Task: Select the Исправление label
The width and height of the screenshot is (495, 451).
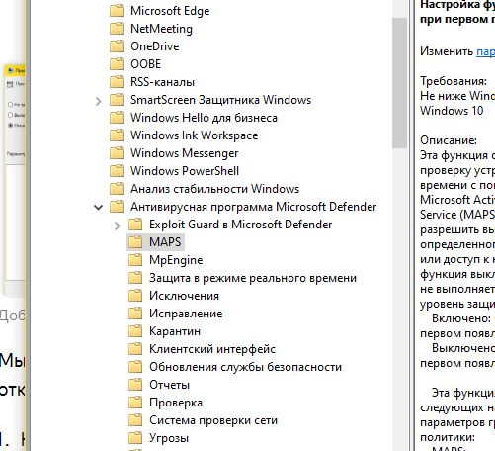Action: (186, 314)
